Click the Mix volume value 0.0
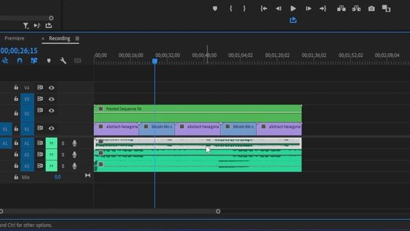410x231 pixels. 58,177
